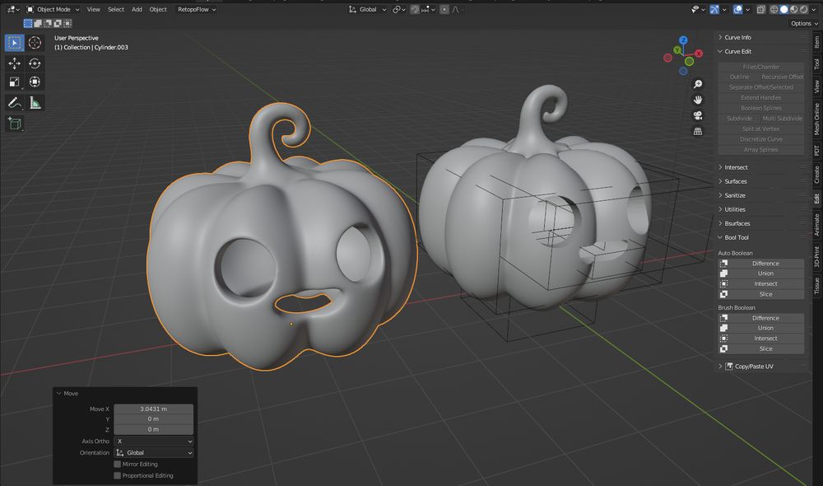823x486 pixels.
Task: Activate the Rotate tool
Action: pos(35,62)
